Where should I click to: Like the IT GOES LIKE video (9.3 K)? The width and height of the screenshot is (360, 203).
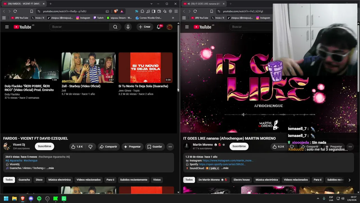pos(278,147)
